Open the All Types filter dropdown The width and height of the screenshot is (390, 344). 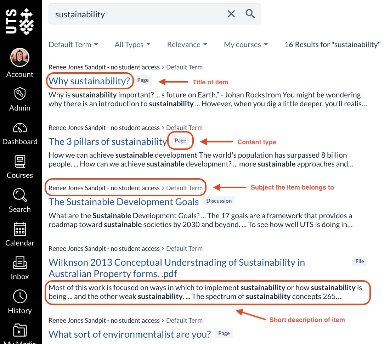(132, 45)
